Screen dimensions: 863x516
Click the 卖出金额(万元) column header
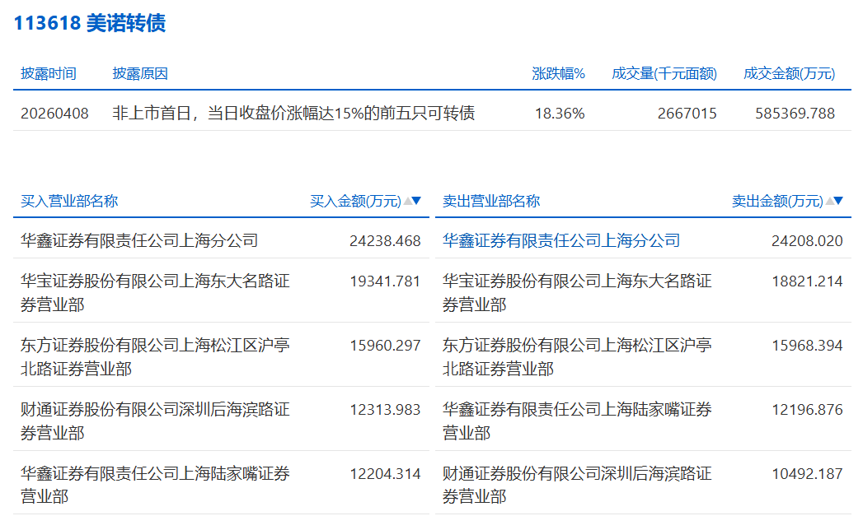(x=777, y=201)
